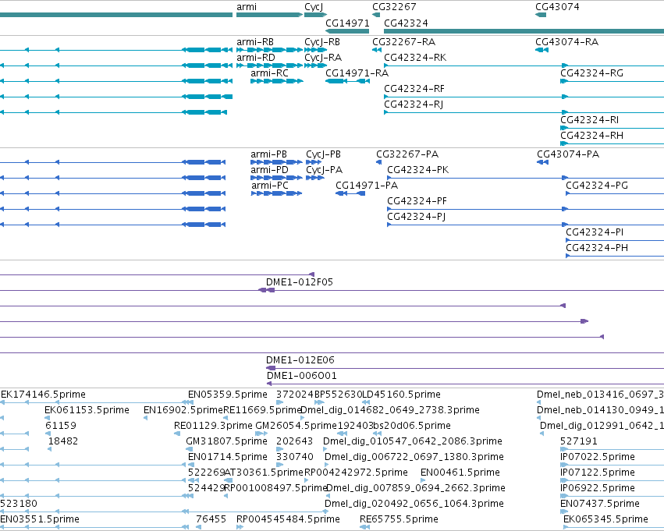Select the DME1-012F05 clone feature

(x=332, y=290)
